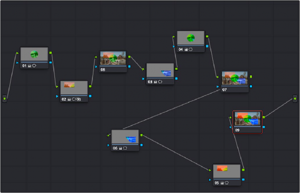Click green node tree output on right
Viewport: 300px width, 193px height.
[x=295, y=99]
